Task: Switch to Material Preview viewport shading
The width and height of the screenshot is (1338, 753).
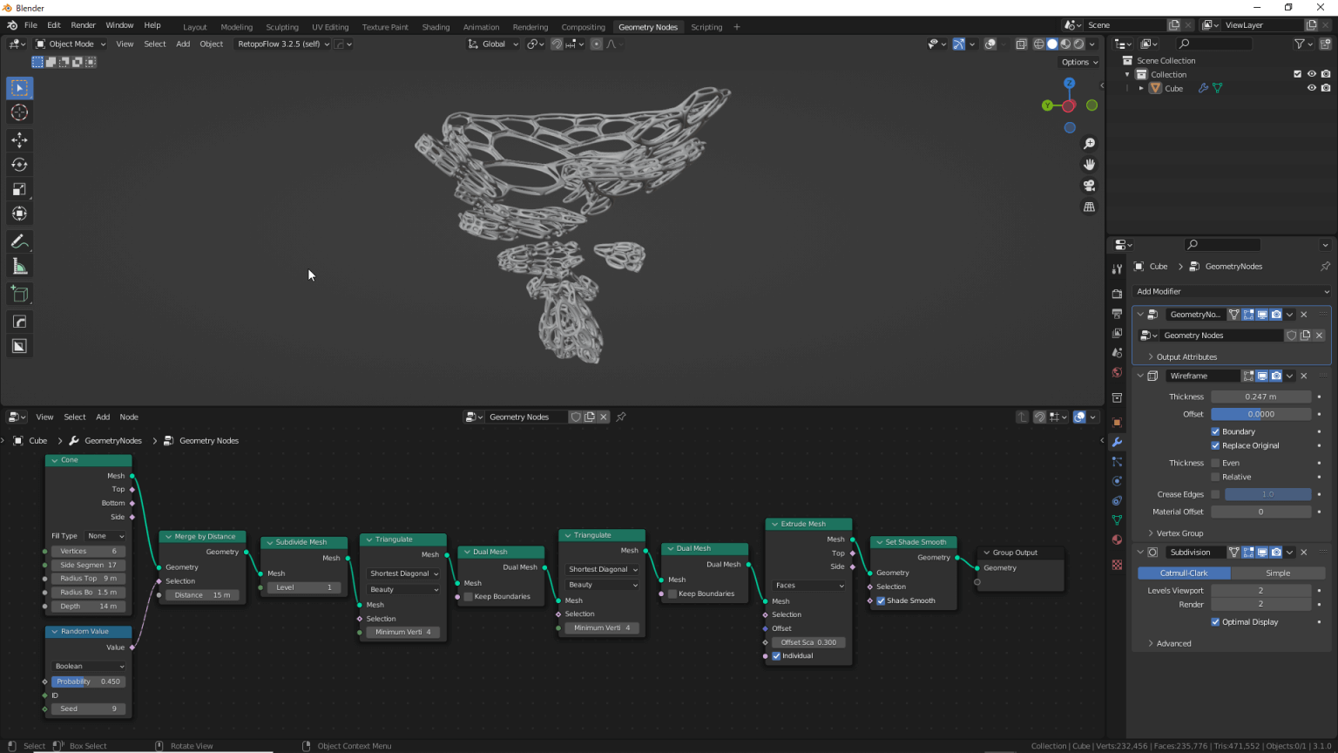Action: [1064, 44]
